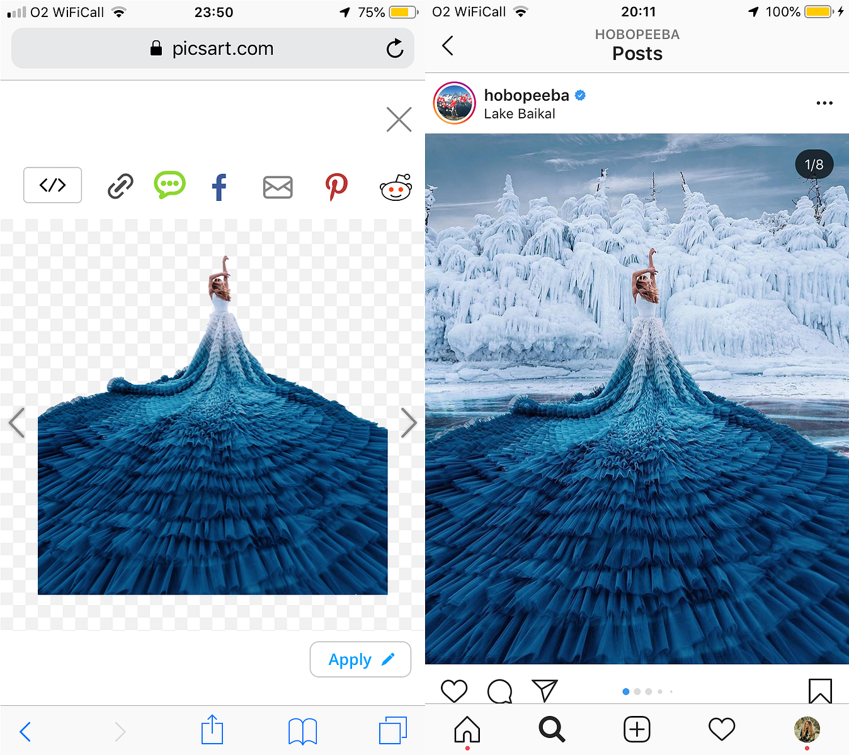Tap the HOBOPEEBA Posts header title
The width and height of the screenshot is (849, 755).
click(637, 45)
